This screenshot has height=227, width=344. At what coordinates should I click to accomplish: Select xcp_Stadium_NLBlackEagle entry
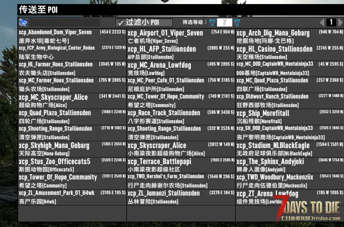(290, 149)
